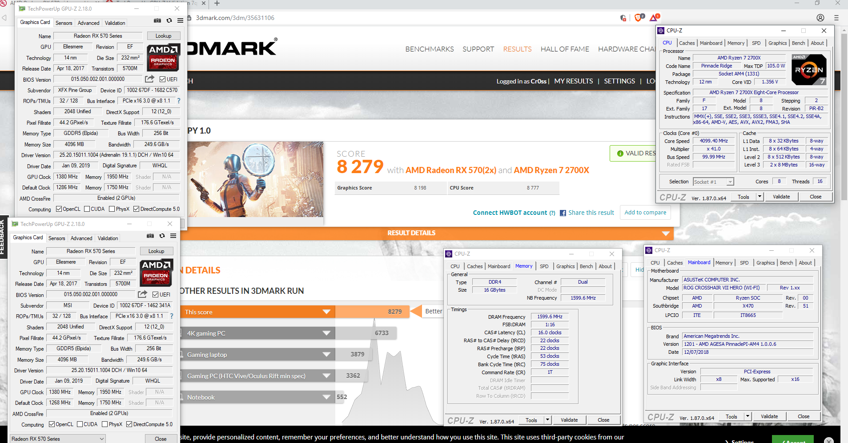Toggle DirectCompute 5.0 checkbox in upper GPU-Z
This screenshot has height=443, width=848.
pos(137,209)
